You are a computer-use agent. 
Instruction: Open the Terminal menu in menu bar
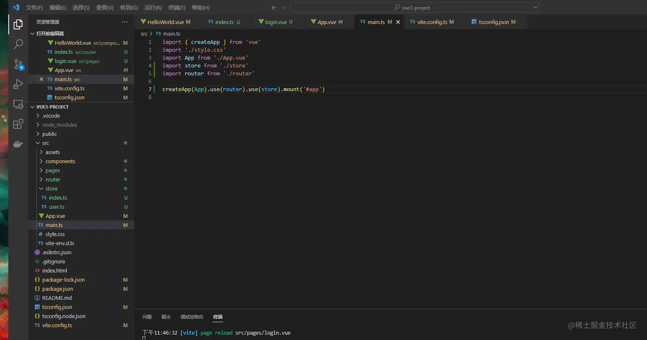[x=177, y=8]
